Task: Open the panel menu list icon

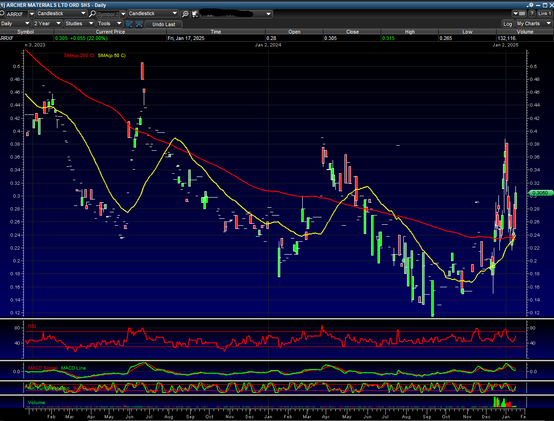Action: 520,14
